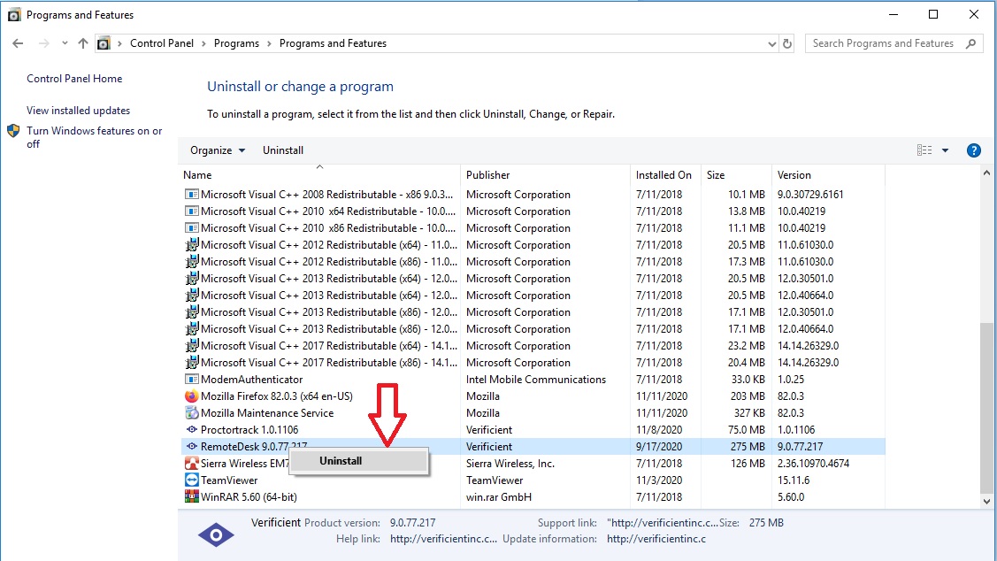The height and width of the screenshot is (561, 997).
Task: Click the vertical scrollbar thumb
Action: point(986,408)
